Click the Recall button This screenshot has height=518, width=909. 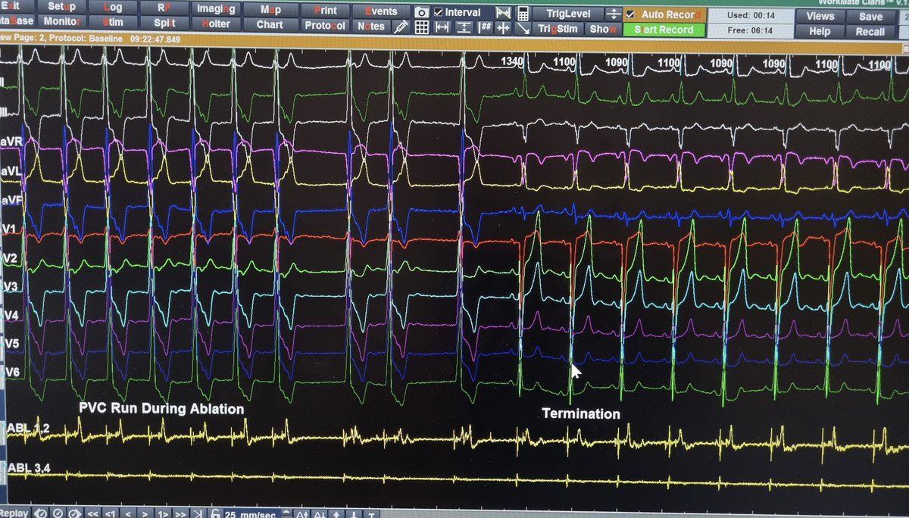click(x=870, y=31)
